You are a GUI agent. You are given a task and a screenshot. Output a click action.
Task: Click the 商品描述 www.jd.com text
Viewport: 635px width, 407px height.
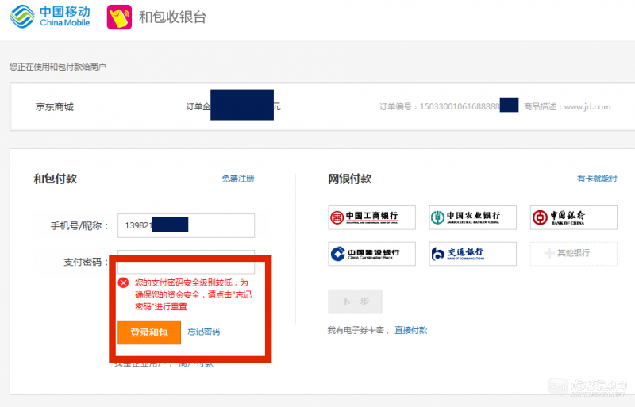coord(567,106)
